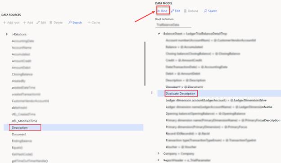Click Delete in the Data Sources toolbar
The width and height of the screenshot is (281, 163).
56,23
